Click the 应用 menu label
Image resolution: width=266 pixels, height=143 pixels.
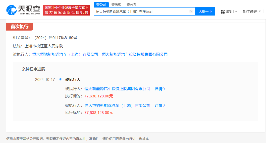click(x=230, y=12)
